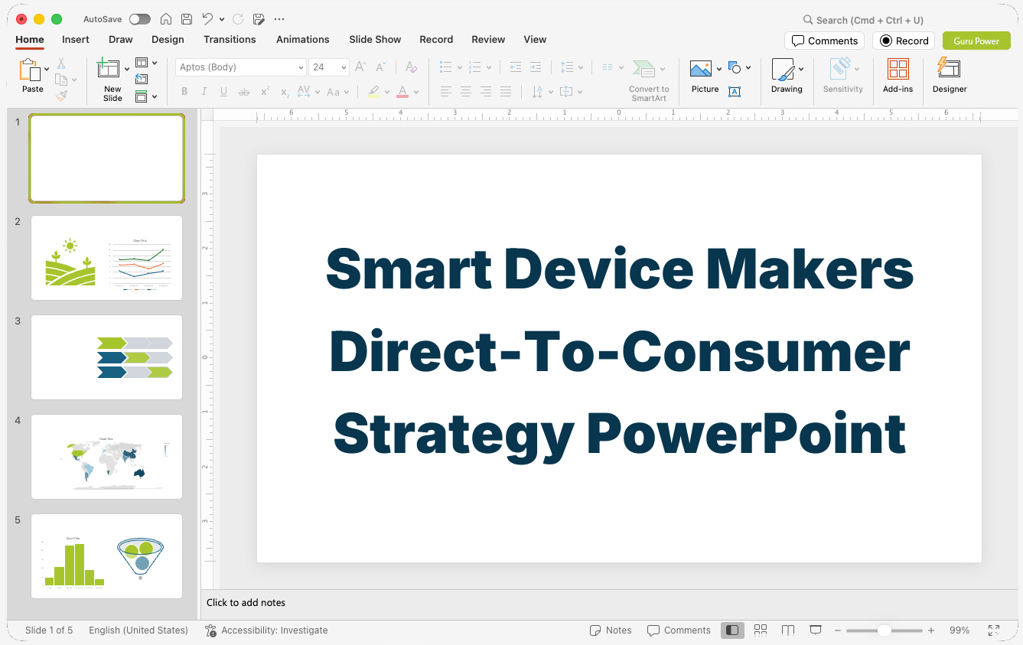Click the Superscript icon
The image size is (1023, 645).
(265, 92)
